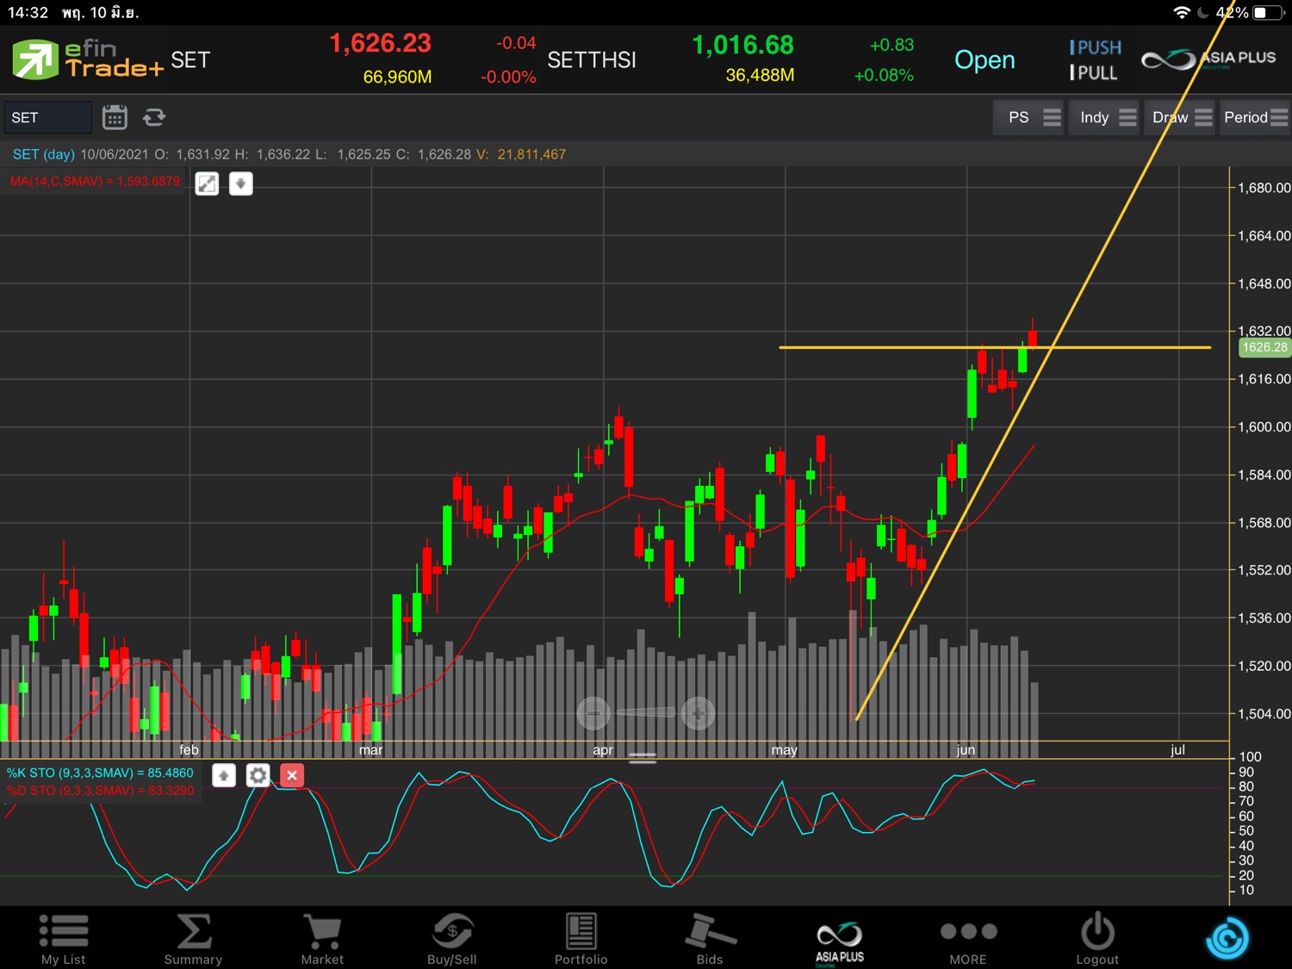Tap the SETTHSI volume 36,488M
The image size is (1292, 969).
760,75
